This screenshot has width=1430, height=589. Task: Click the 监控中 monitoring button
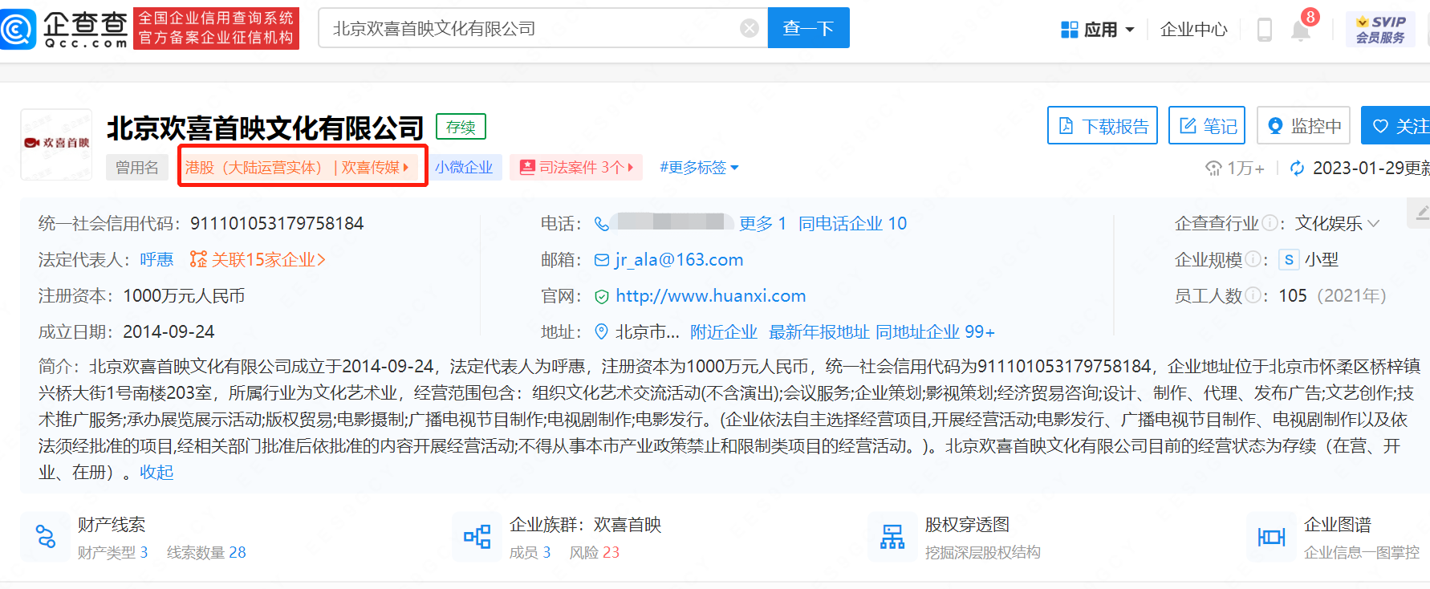[1303, 126]
